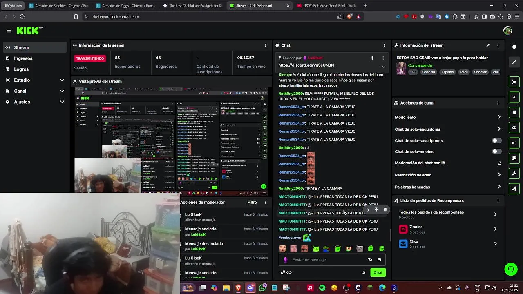Click the pencil edit icon in right rail
Image resolution: width=523 pixels, height=294 pixels.
pyautogui.click(x=514, y=62)
